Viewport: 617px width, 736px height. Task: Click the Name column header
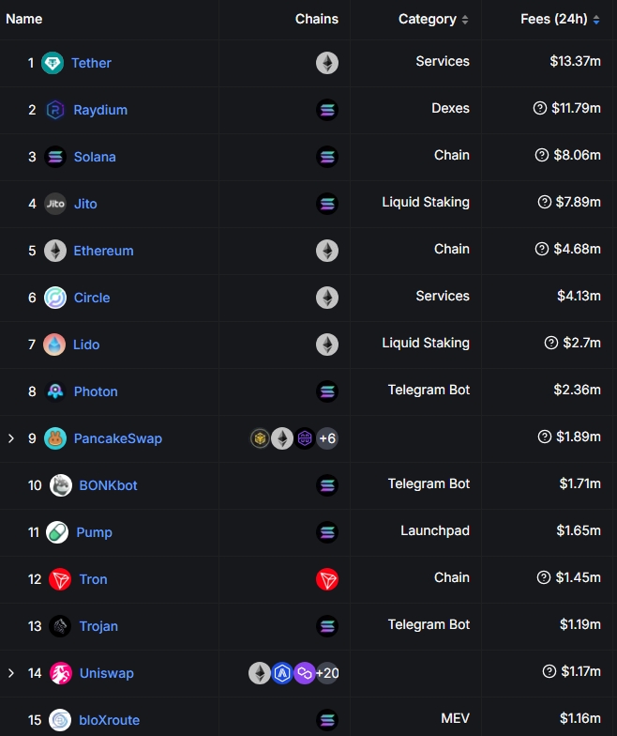pyautogui.click(x=24, y=19)
